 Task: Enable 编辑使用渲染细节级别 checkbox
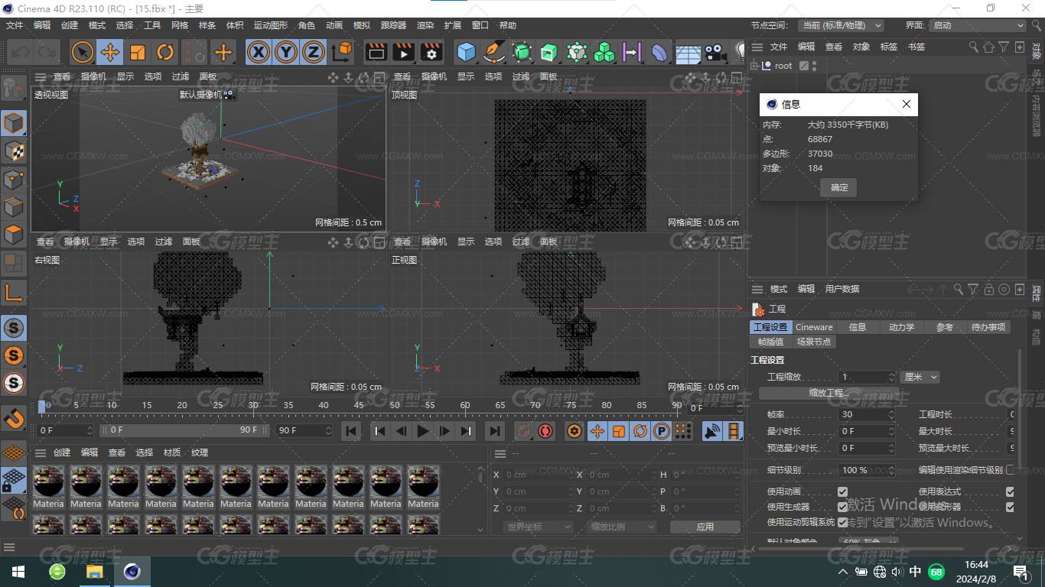coord(1010,470)
